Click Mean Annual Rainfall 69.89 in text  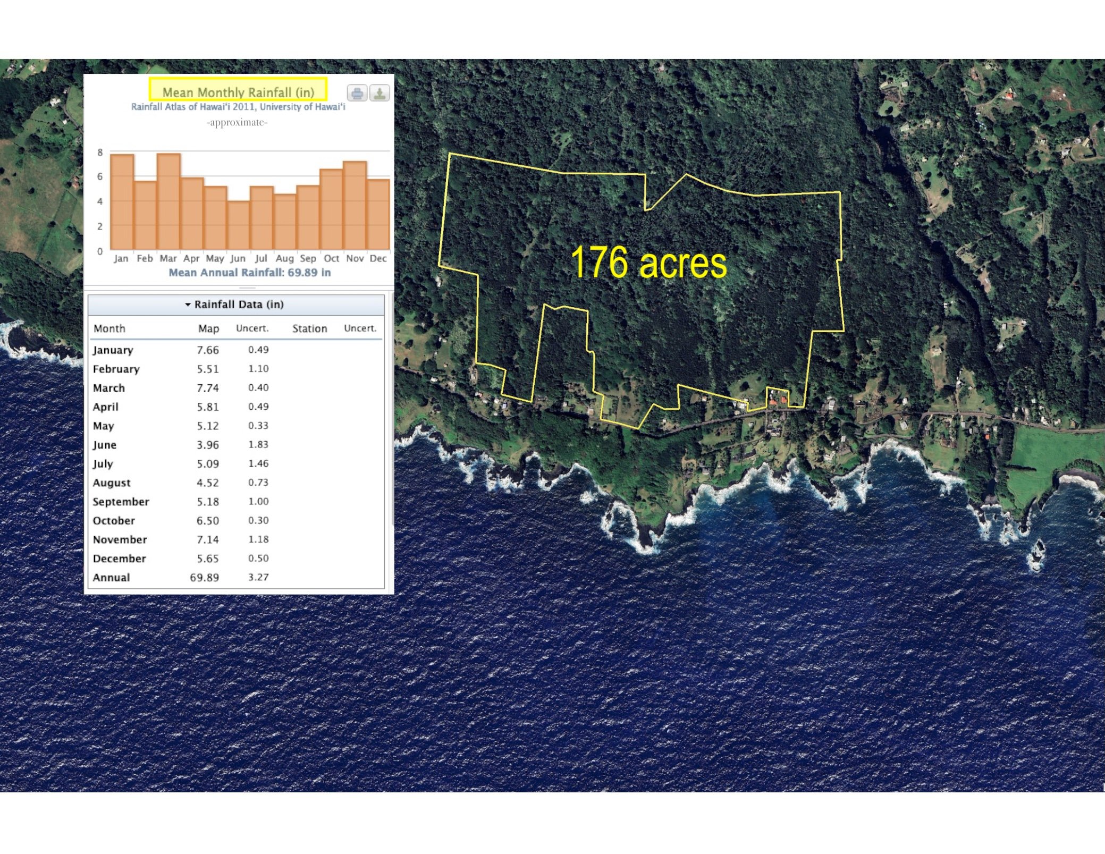pyautogui.click(x=249, y=273)
